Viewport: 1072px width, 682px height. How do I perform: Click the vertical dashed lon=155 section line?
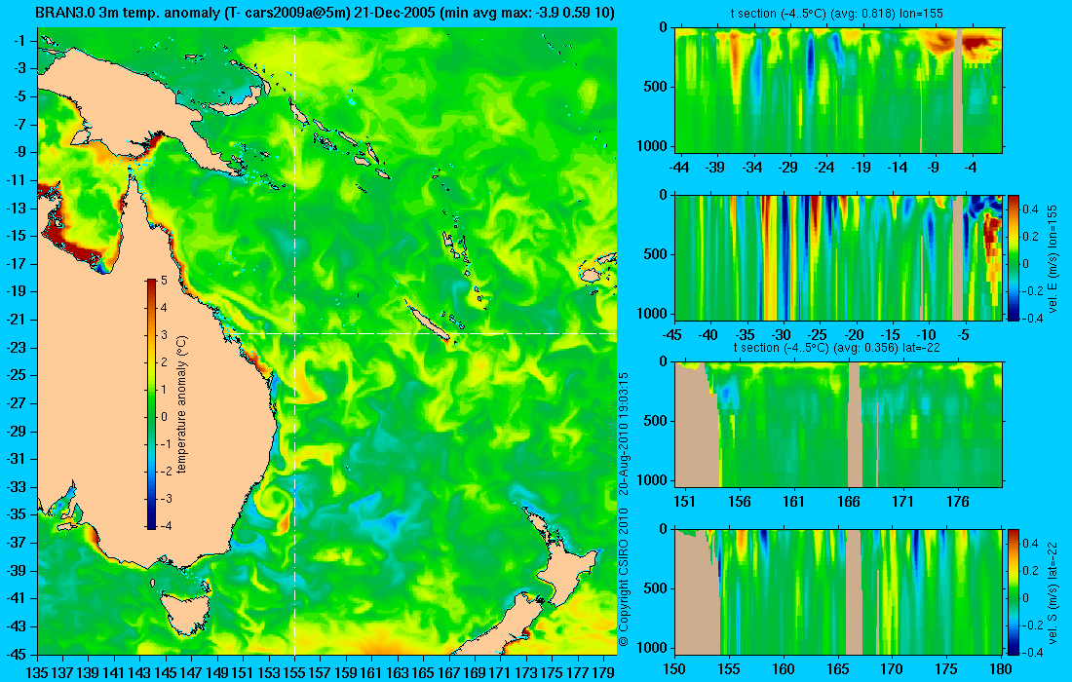click(294, 341)
